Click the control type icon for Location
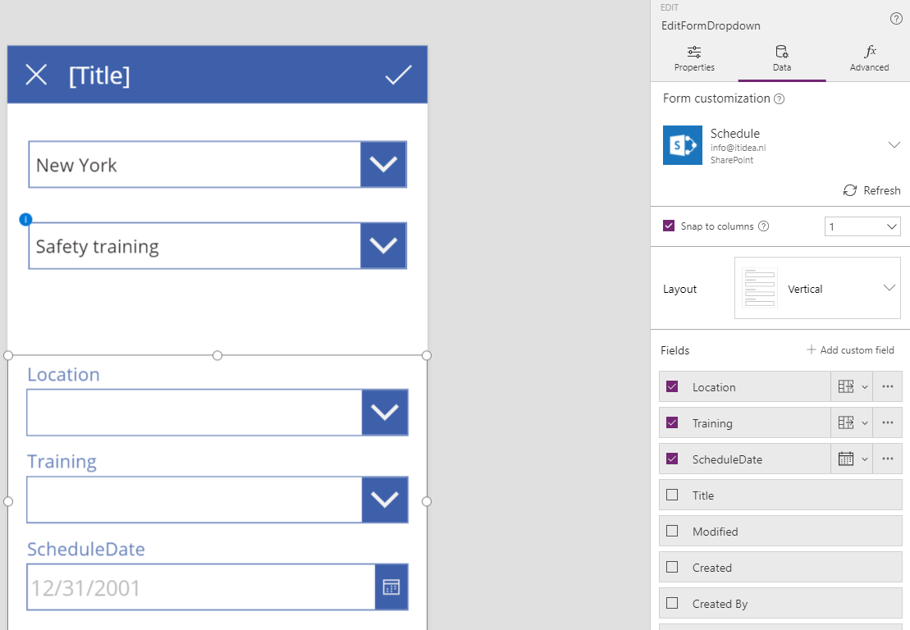Image resolution: width=910 pixels, height=630 pixels. [848, 386]
